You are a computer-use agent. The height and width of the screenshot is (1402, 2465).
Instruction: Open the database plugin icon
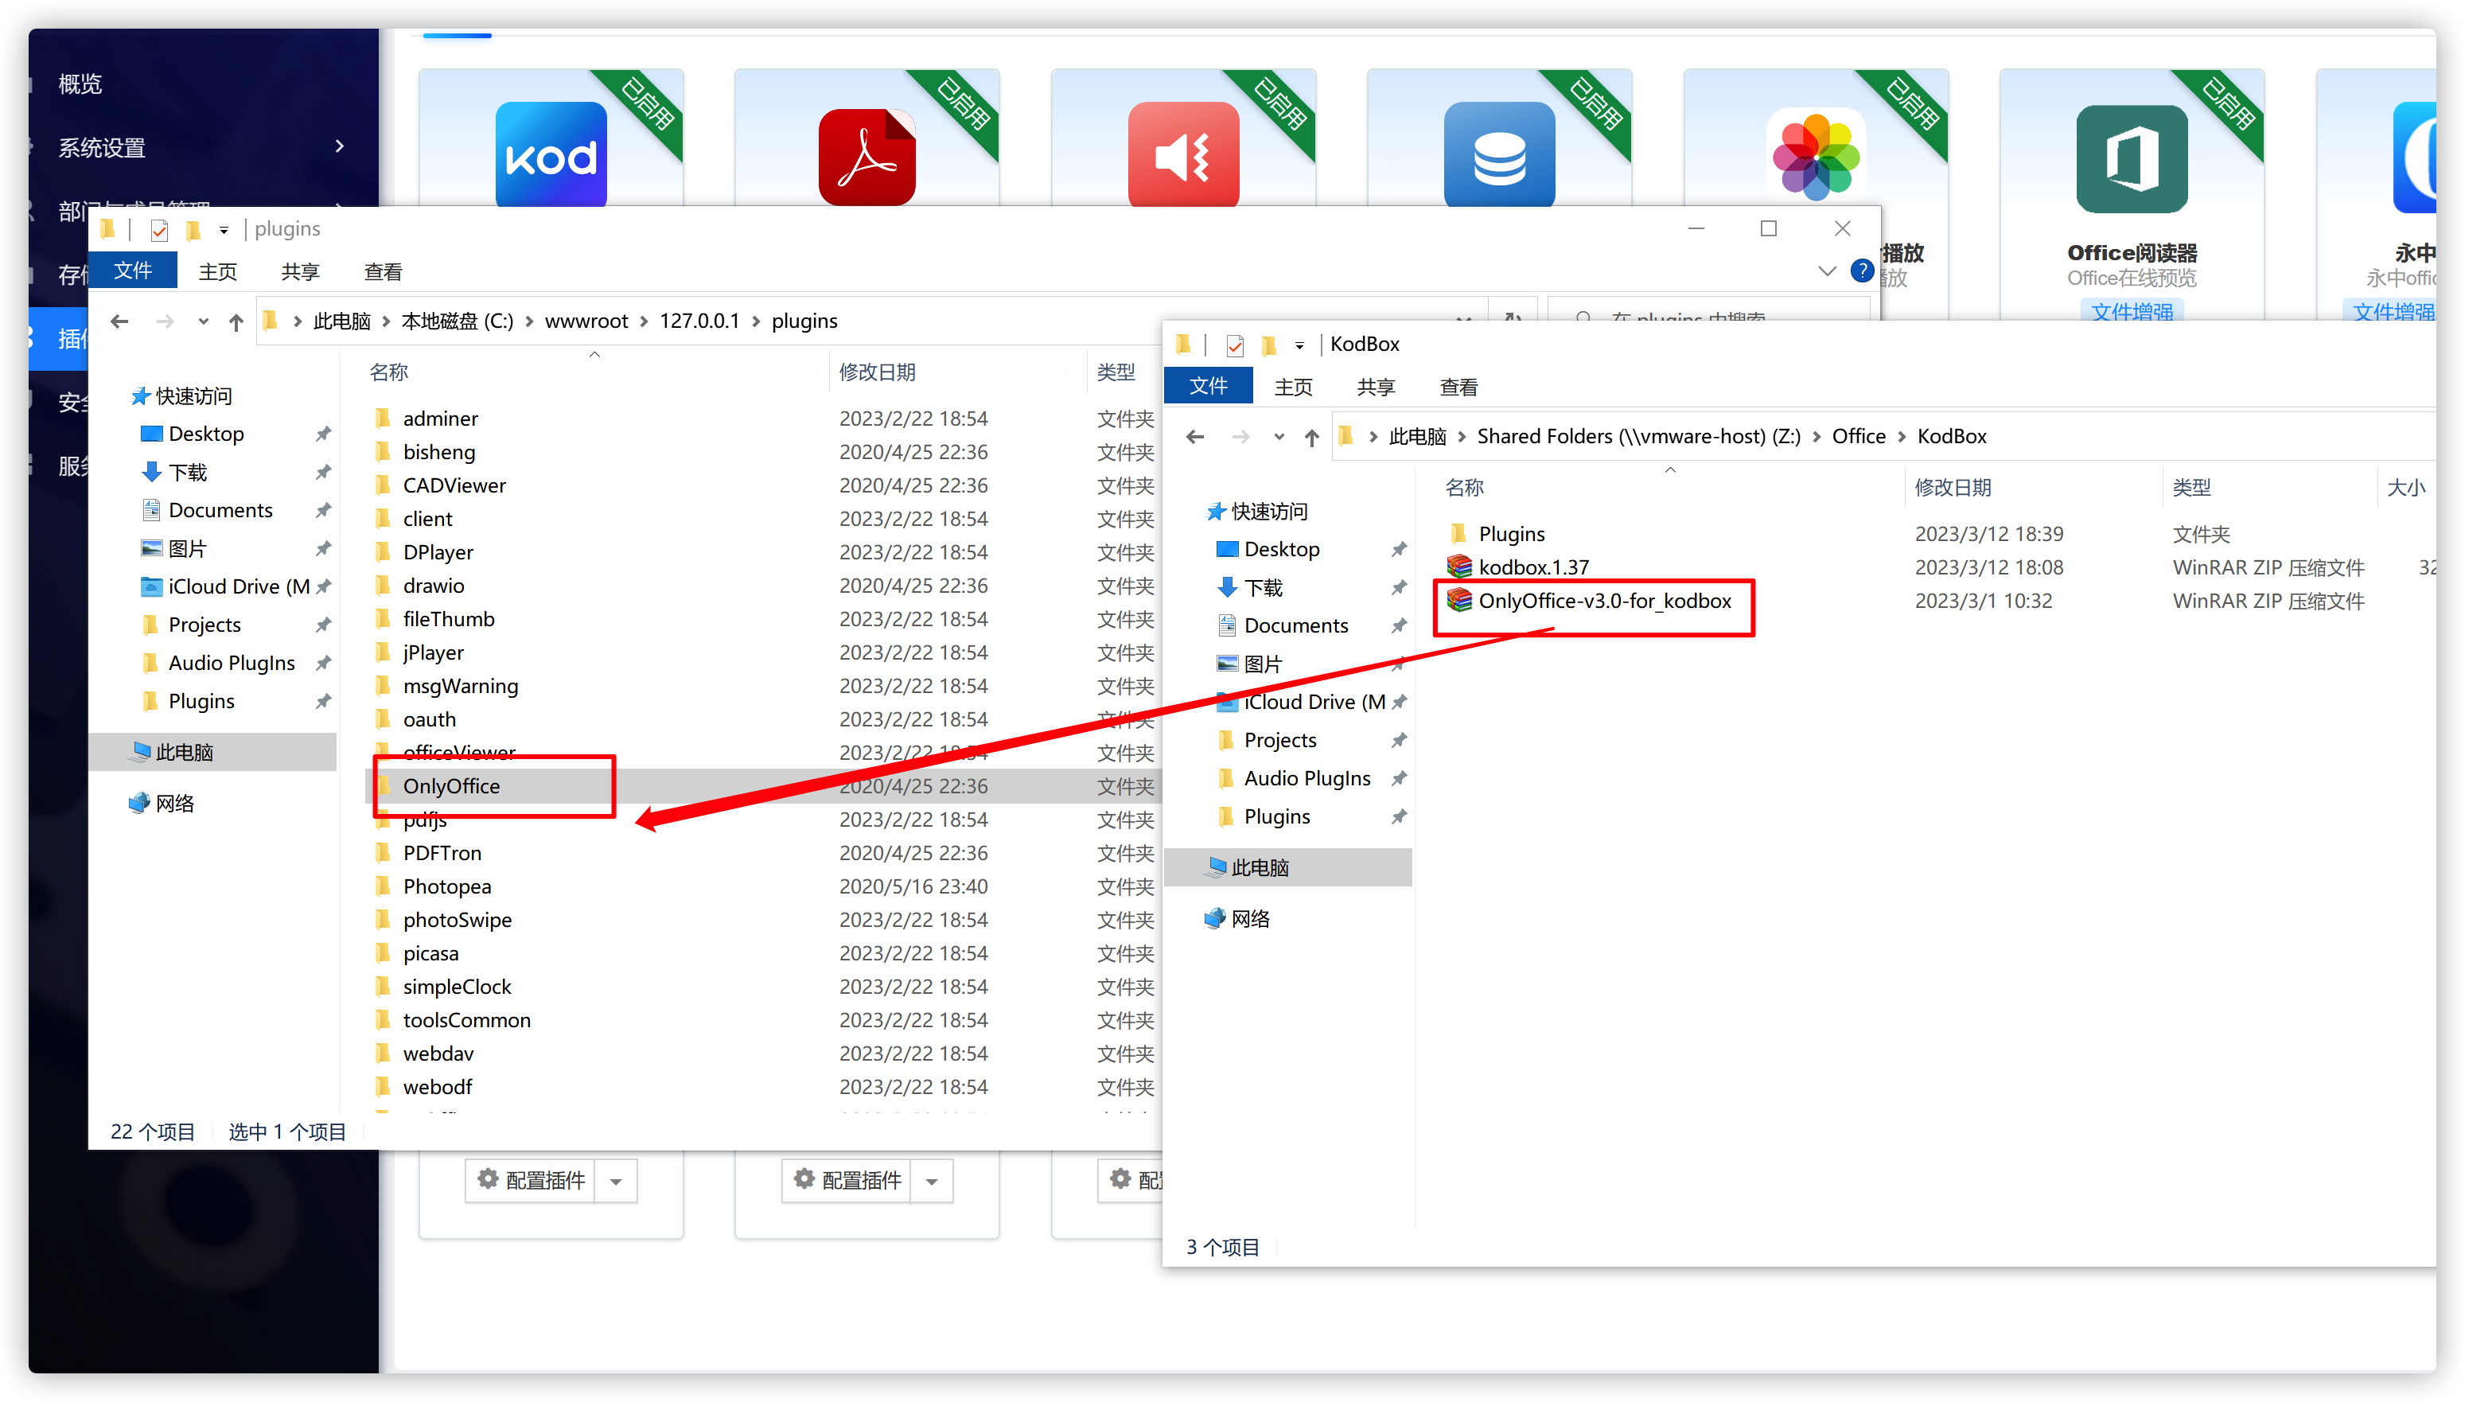1498,154
